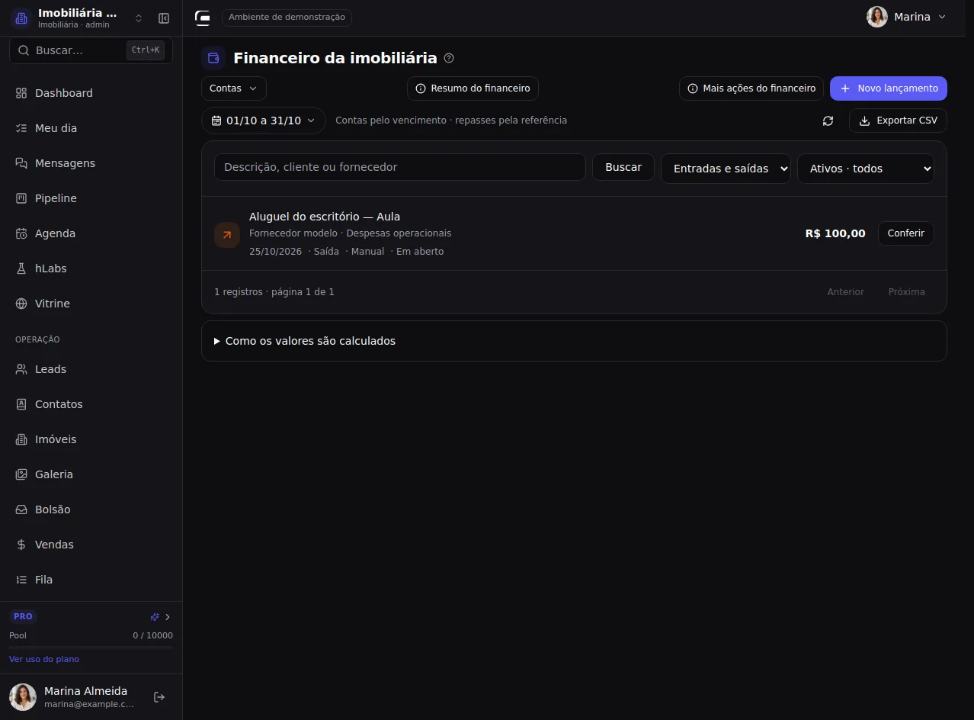Click Novo lançamento button
Image resolution: width=974 pixels, height=720 pixels.
click(x=889, y=88)
